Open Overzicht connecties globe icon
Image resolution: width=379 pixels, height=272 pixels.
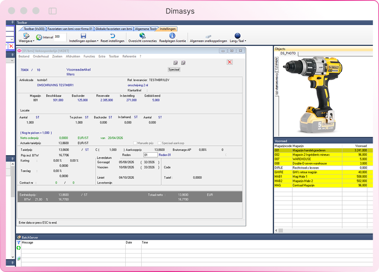142,36
